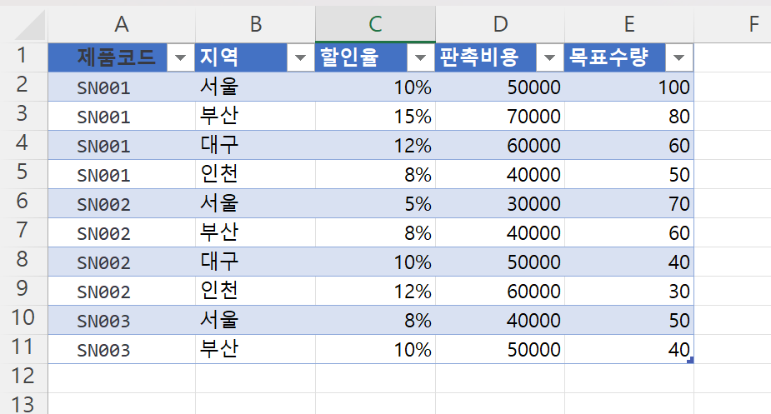Select 인천 in row 9

pos(255,291)
